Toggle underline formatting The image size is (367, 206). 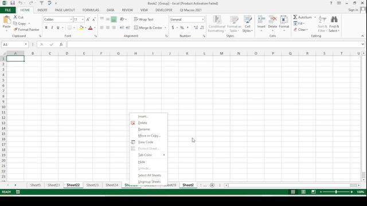[x=58, y=27]
